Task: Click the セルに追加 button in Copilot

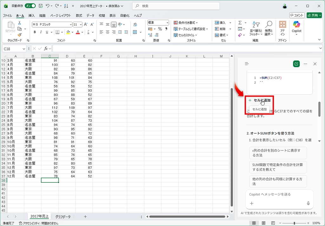Action: click(259, 100)
